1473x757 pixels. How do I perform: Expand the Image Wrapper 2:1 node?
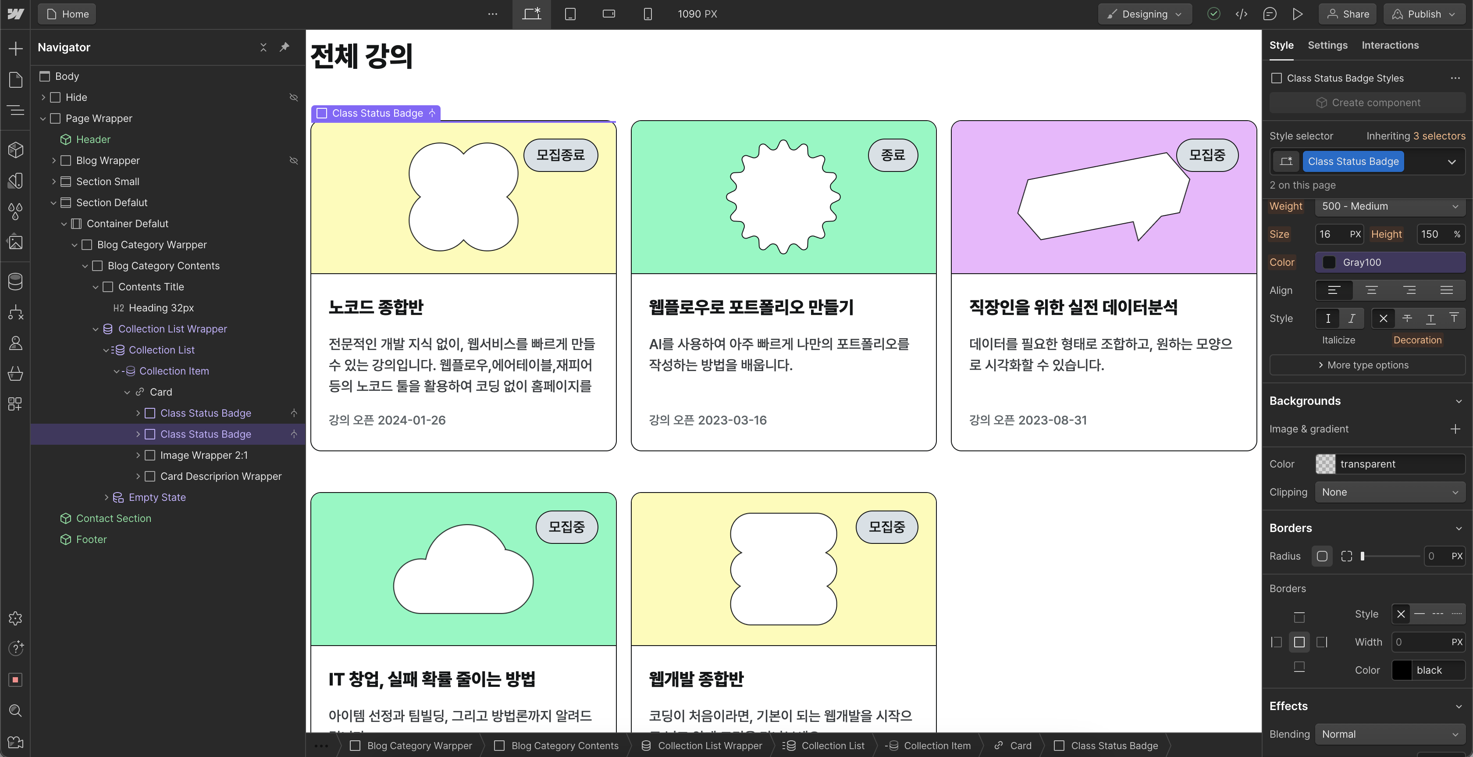point(138,455)
